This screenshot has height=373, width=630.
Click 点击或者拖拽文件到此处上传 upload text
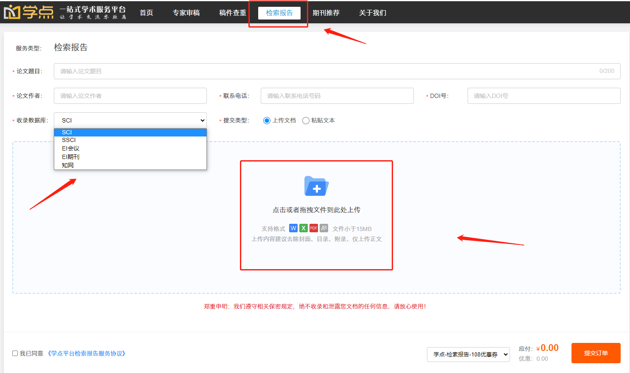coord(316,210)
